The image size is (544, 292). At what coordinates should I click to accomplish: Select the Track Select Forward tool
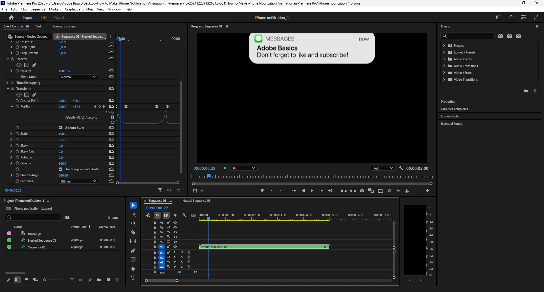click(x=133, y=214)
